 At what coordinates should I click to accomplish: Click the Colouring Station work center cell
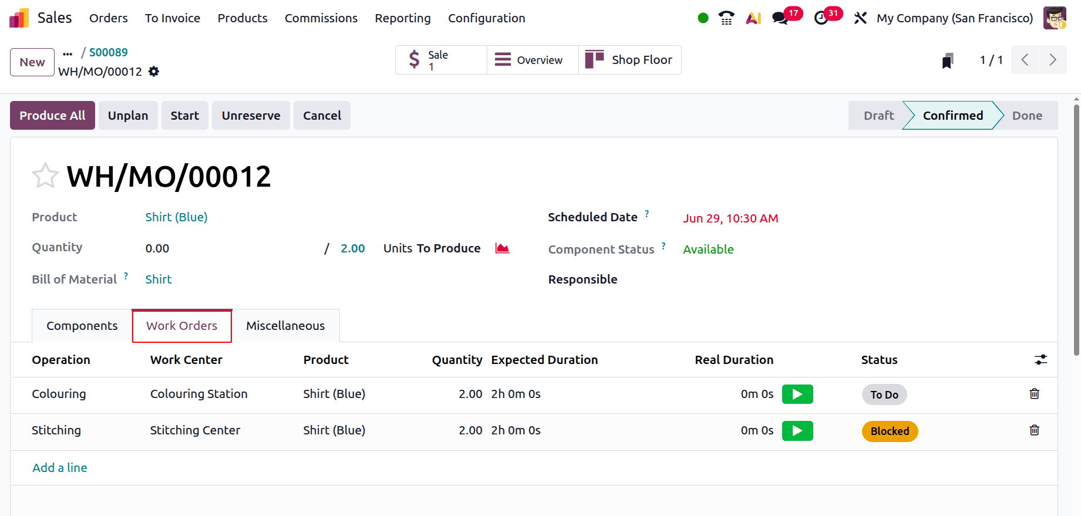click(199, 394)
